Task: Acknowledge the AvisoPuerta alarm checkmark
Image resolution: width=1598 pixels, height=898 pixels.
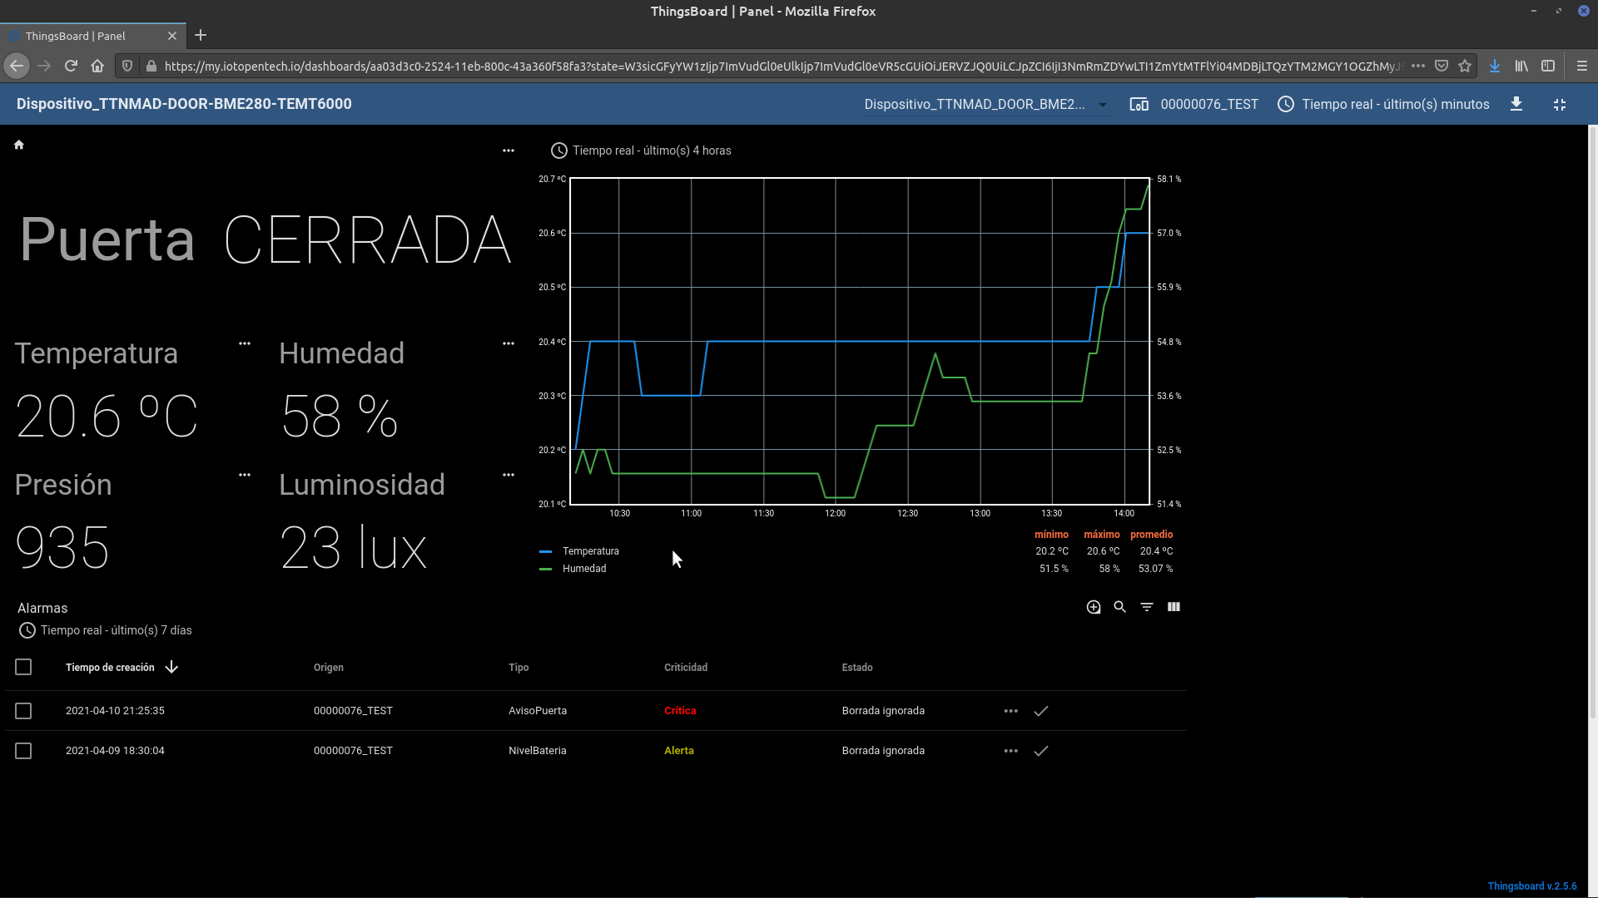Action: (x=1041, y=711)
